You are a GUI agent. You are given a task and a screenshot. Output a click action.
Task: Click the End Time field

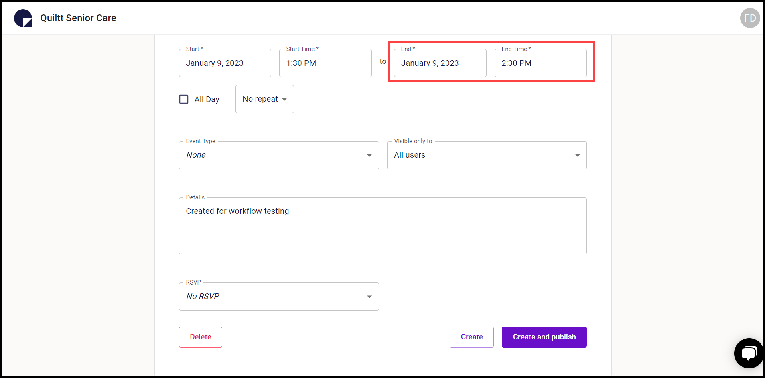click(x=541, y=63)
